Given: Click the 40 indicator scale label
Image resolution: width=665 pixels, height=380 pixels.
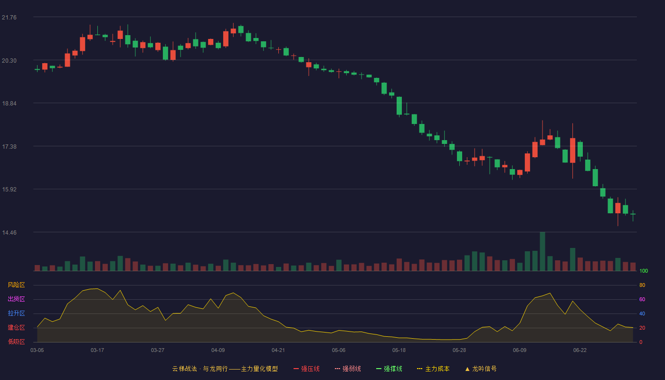Looking at the screenshot, I should click(642, 313).
